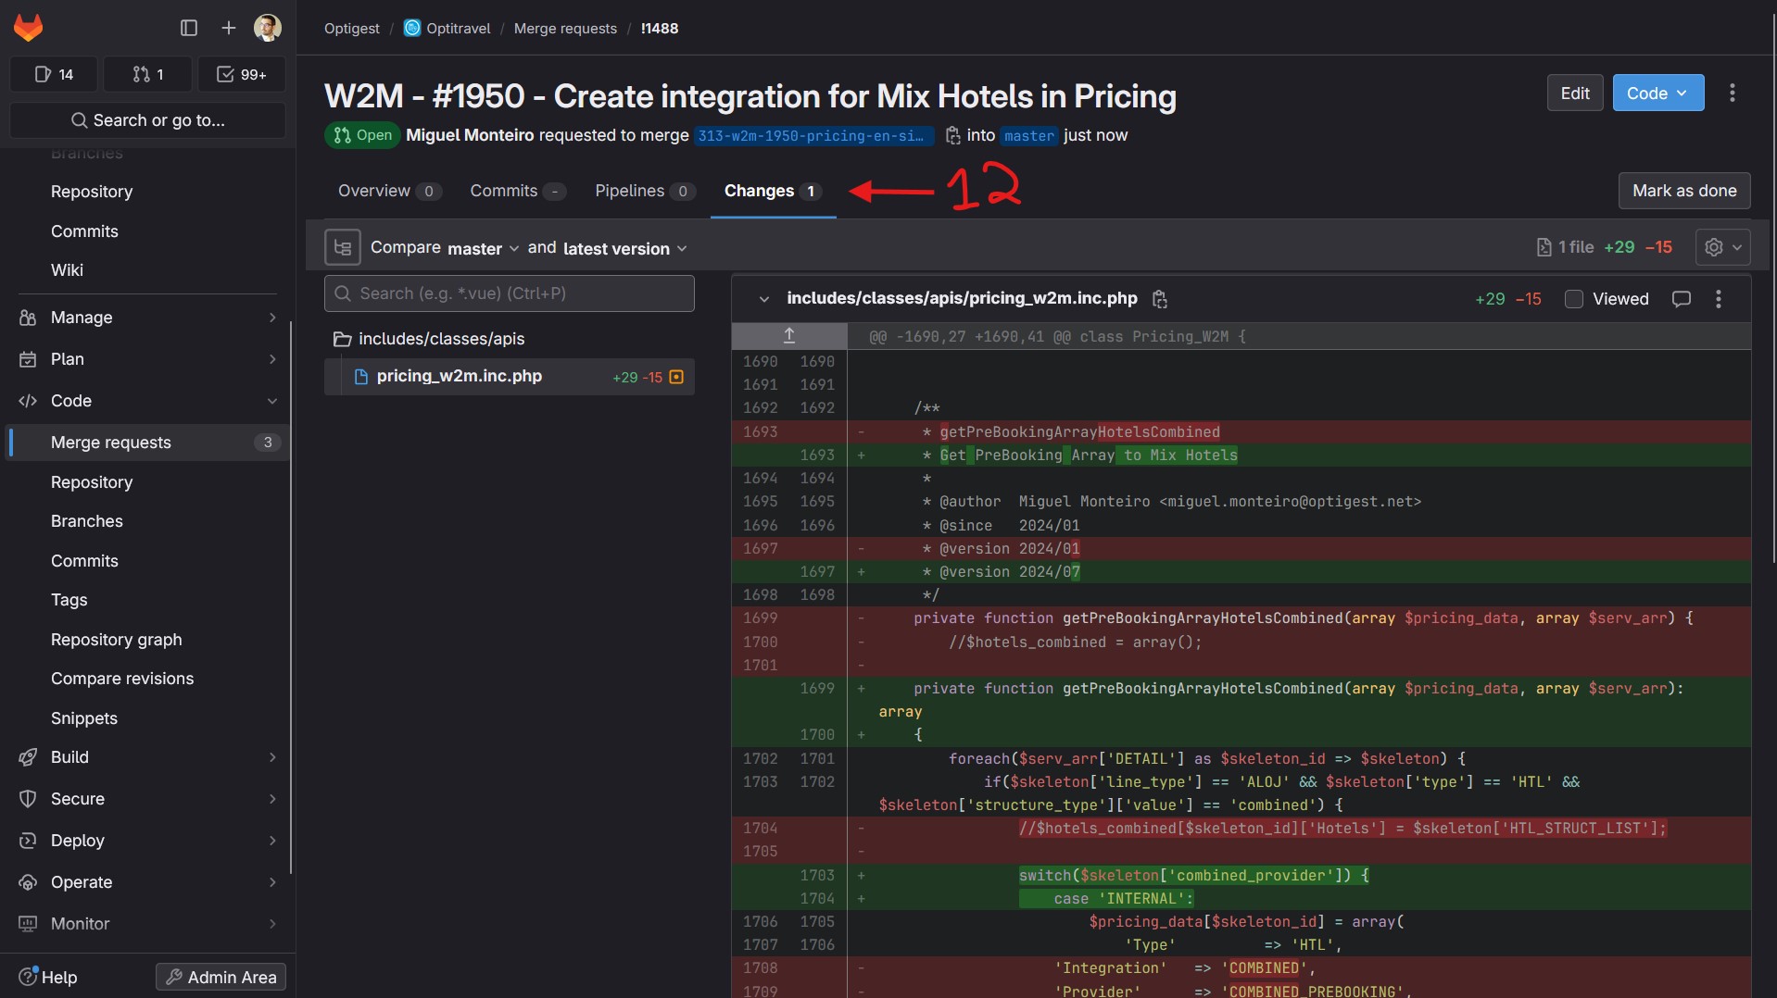
Task: Toggle the sidebar collapse icon
Action: click(189, 28)
